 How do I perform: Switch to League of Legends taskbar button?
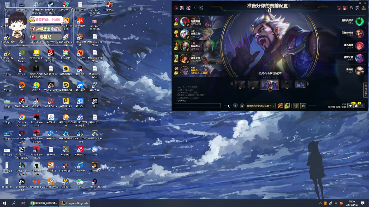[x=74, y=203]
